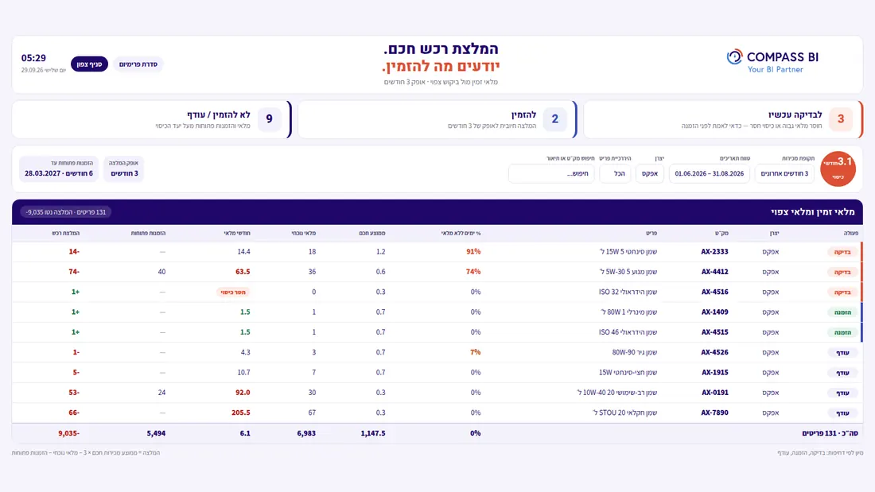This screenshot has width=875, height=492.
Task: Click the 74% out-of-stock value for AX-4412
Action: [473, 272]
